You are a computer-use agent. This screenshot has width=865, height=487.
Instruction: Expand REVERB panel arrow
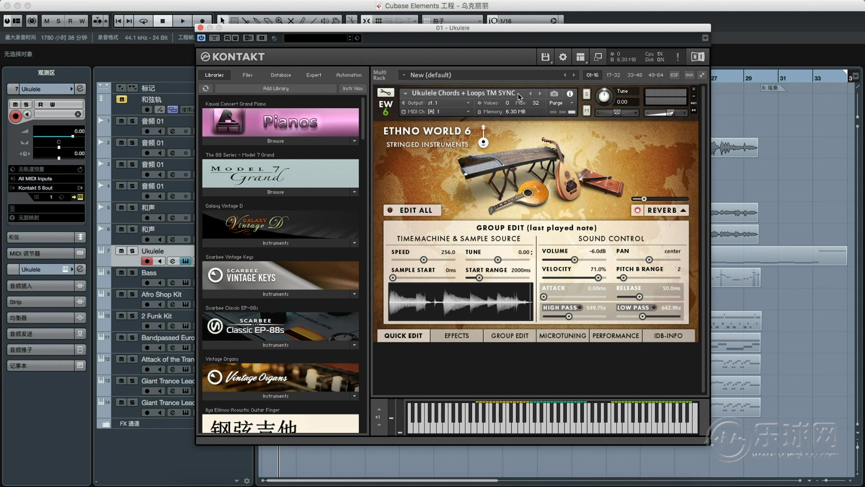pyautogui.click(x=683, y=210)
